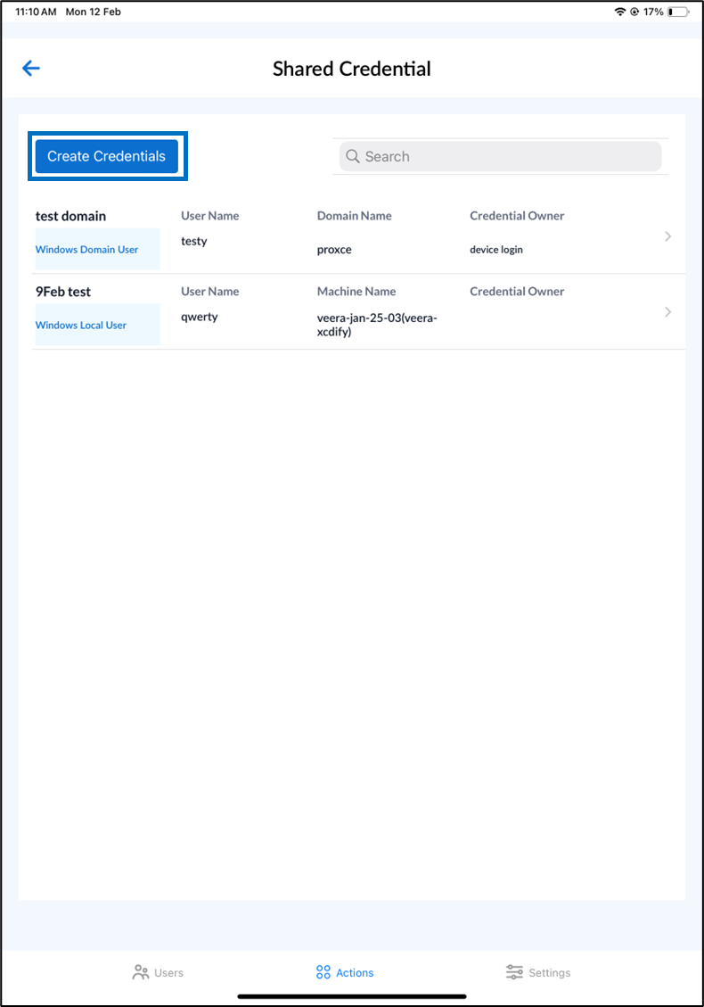Click the magnifying glass search icon
704x1007 pixels.
(x=352, y=156)
